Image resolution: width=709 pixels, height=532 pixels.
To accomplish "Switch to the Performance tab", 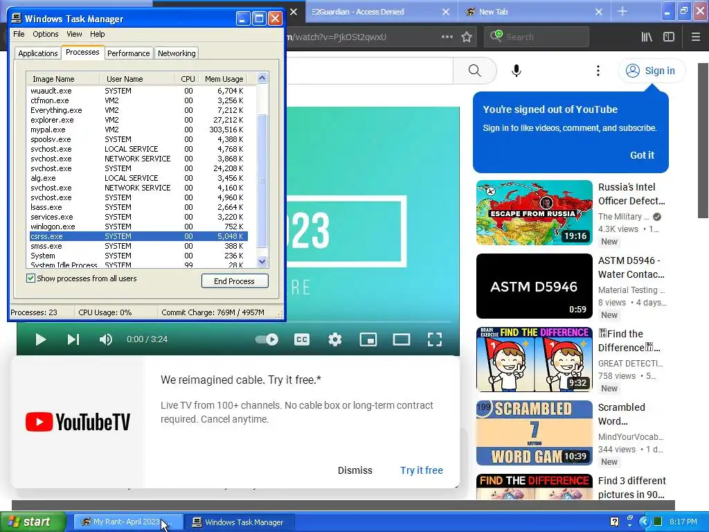I will tap(128, 53).
